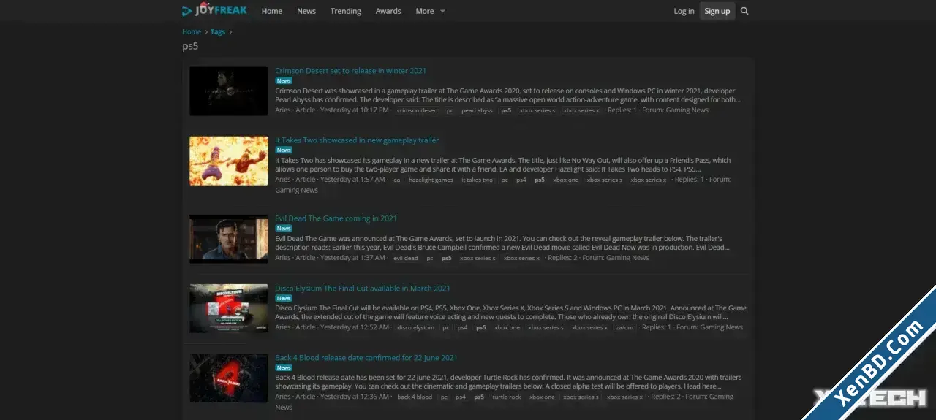
Task: Select the 'hazelight games' tag
Action: point(431,180)
